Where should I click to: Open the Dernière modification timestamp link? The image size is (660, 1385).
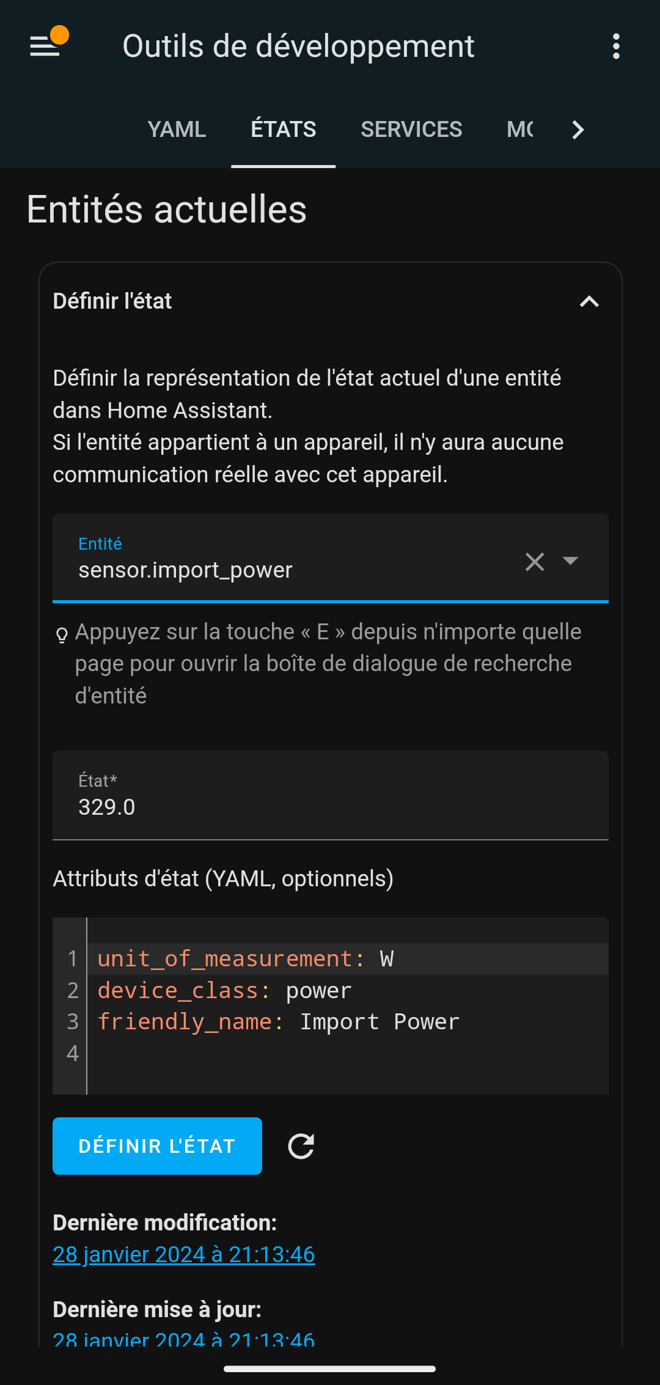184,1255
